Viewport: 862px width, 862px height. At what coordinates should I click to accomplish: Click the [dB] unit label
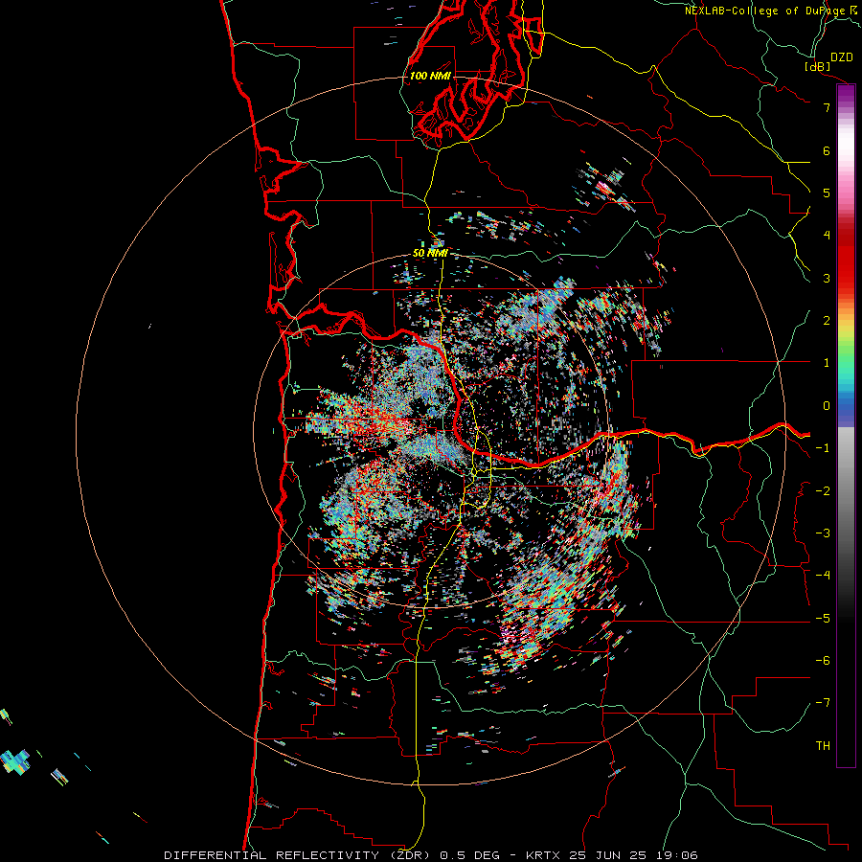(817, 66)
